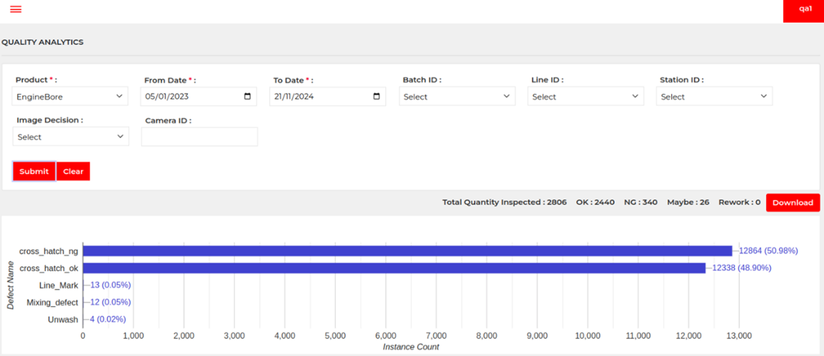Screen dimensions: 824x356
Task: Click the Line_Mark axis label
Action: (59, 285)
